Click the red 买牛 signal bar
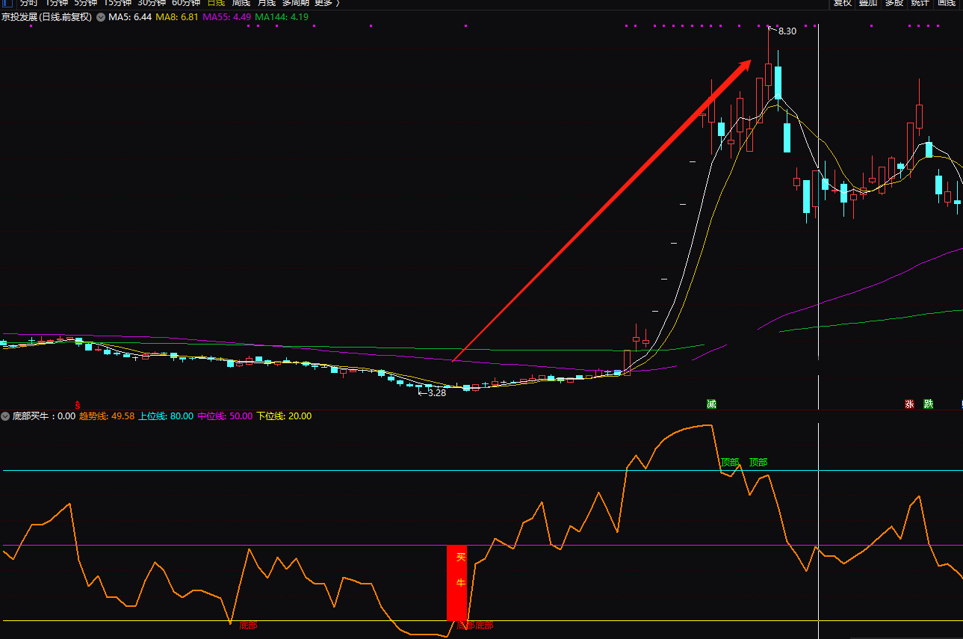963x639 pixels. 457,583
